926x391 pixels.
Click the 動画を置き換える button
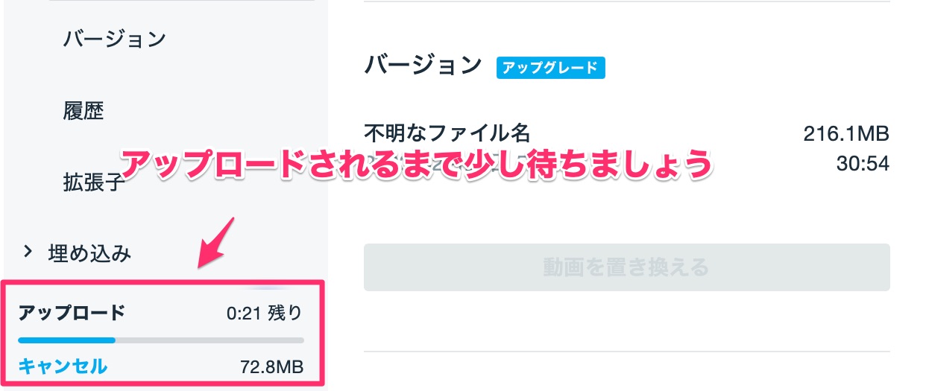click(626, 267)
